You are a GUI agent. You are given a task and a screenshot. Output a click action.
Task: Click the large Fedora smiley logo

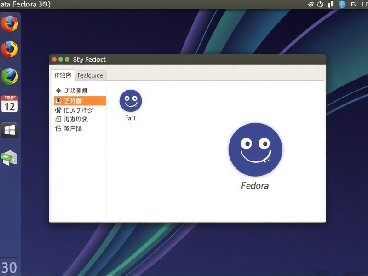[x=255, y=149]
